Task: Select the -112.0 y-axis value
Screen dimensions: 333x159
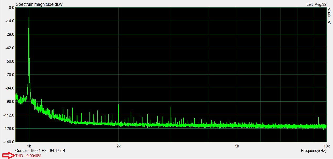Action: point(9,115)
